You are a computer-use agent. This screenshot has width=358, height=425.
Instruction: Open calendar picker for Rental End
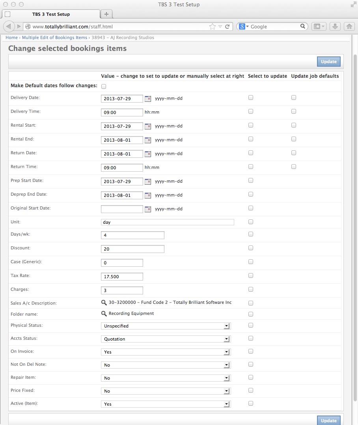(147, 140)
